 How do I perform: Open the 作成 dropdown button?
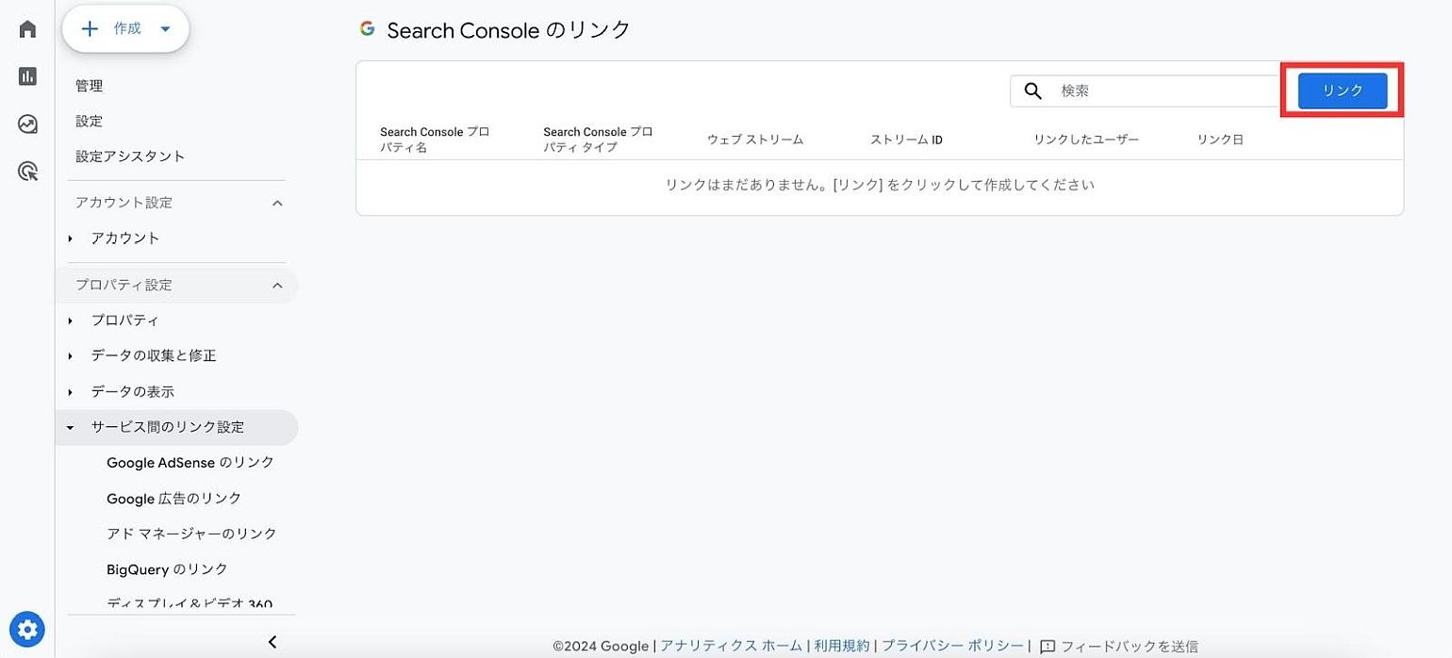click(126, 29)
